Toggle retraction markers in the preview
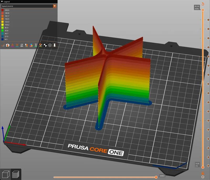 pos(13,45)
